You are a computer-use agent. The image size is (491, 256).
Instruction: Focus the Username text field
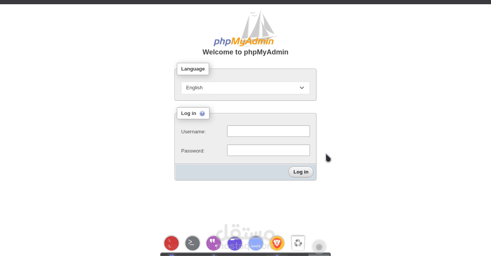click(269, 131)
